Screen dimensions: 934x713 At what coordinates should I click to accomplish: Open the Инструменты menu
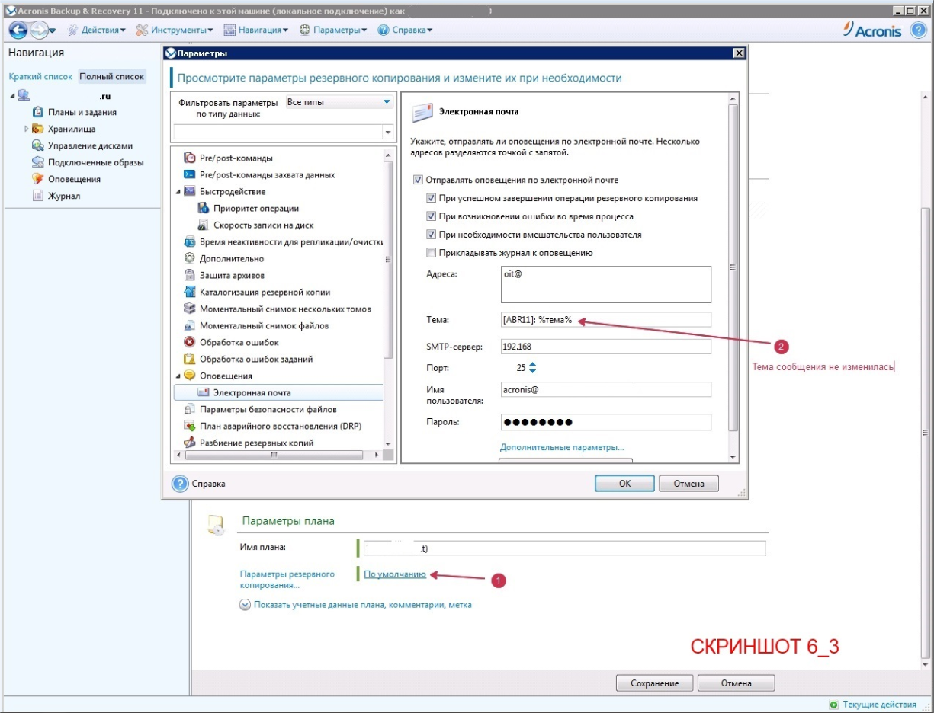pyautogui.click(x=175, y=30)
